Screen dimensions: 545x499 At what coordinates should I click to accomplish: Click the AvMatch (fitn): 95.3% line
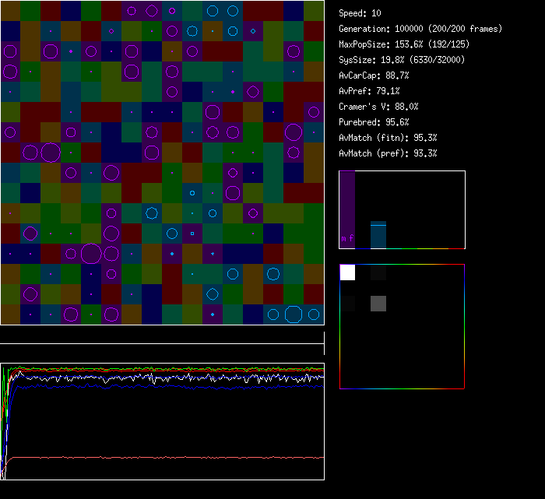388,138
